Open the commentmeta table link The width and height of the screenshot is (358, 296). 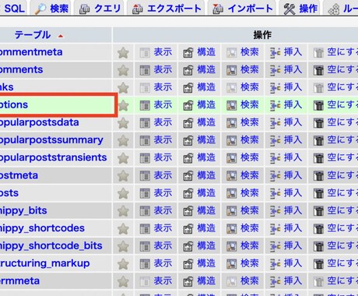click(31, 52)
